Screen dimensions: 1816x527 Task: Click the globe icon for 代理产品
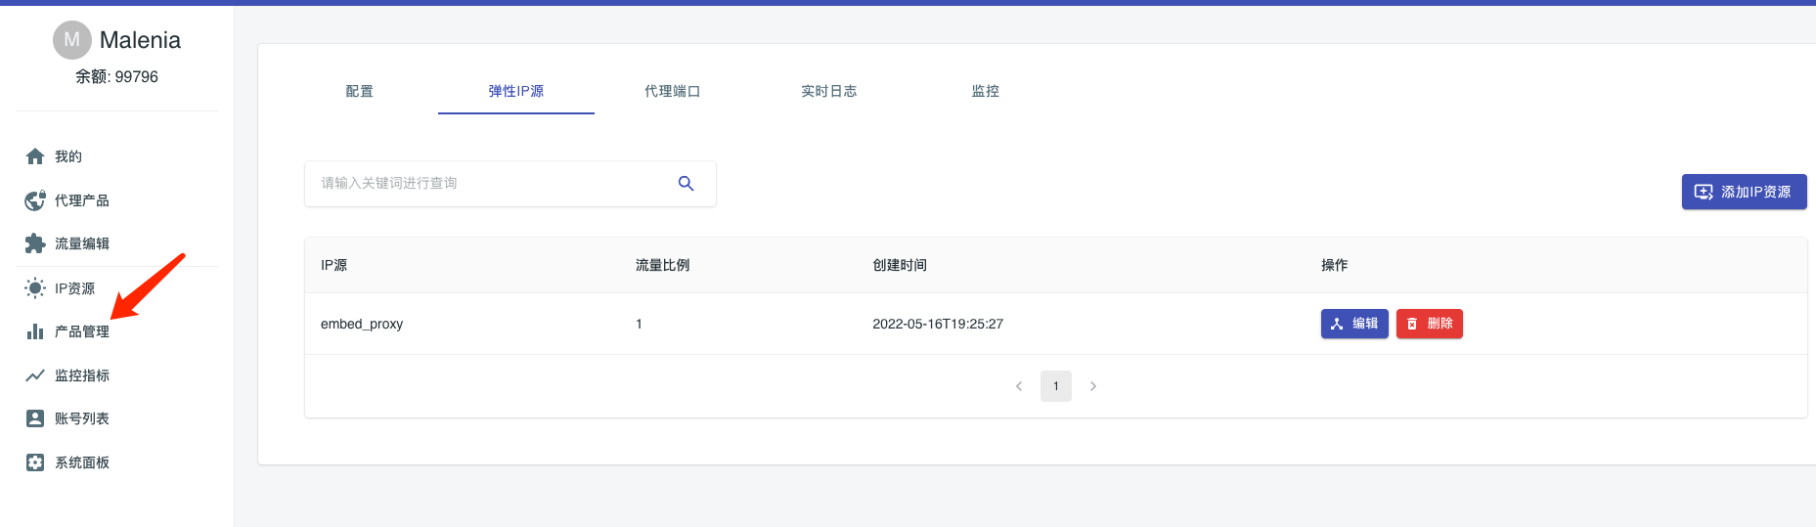click(35, 200)
